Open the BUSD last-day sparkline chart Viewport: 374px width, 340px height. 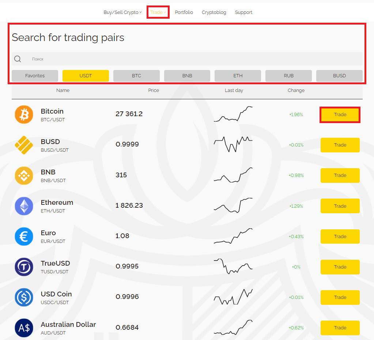pyautogui.click(x=233, y=144)
